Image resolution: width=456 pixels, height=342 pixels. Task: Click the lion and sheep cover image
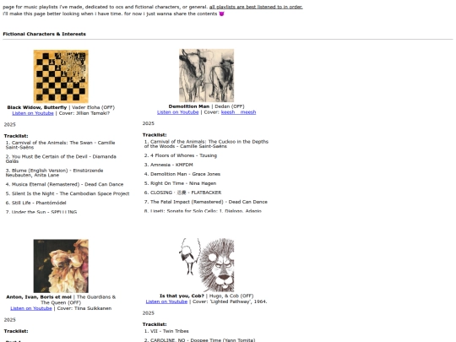207,264
